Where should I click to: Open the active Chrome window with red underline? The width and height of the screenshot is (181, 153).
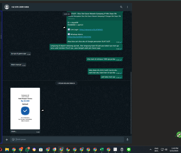(61, 150)
